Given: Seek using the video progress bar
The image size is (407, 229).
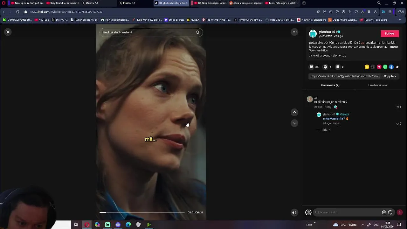Looking at the screenshot, I should click(142, 212).
